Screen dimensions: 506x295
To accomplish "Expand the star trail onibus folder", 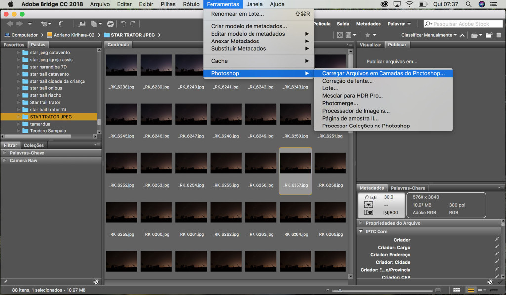I will tap(18, 88).
